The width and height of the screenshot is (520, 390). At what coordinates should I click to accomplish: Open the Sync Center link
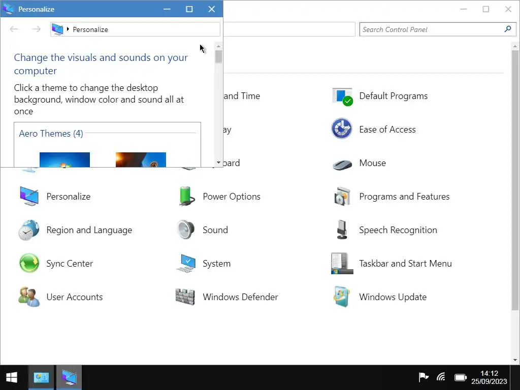click(x=70, y=264)
